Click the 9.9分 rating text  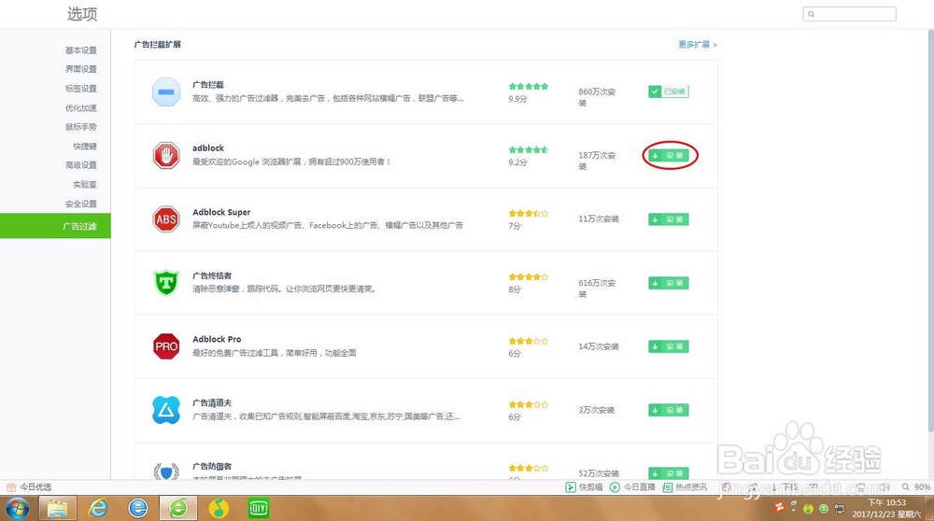point(517,99)
